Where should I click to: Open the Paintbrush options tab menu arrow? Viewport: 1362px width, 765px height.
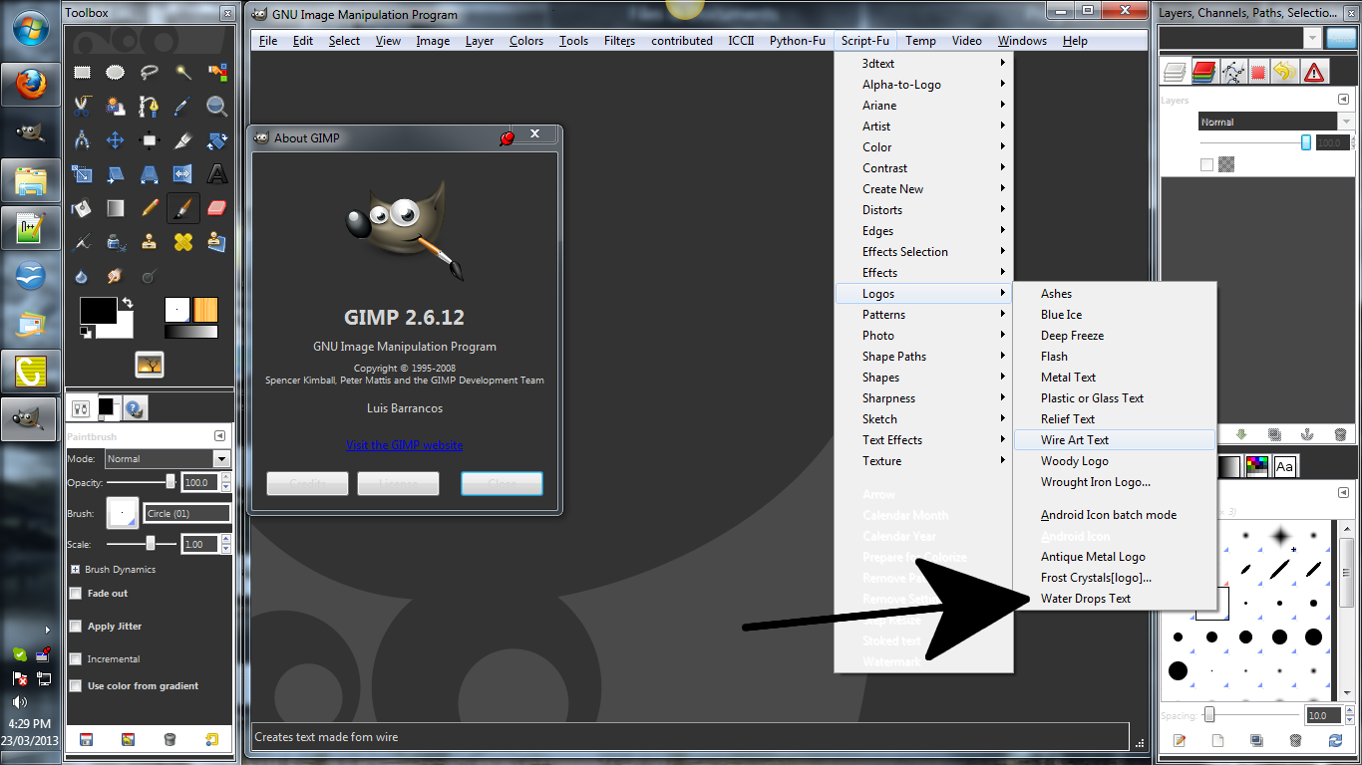tap(220, 436)
